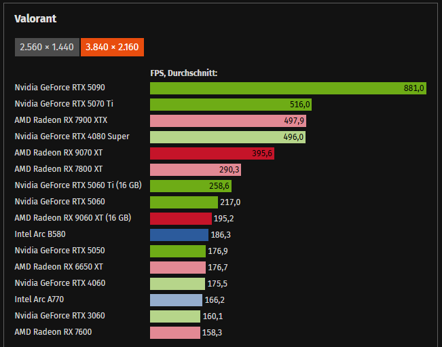Click the 395,6 red bar
The width and height of the screenshot is (442, 347).
(212, 153)
